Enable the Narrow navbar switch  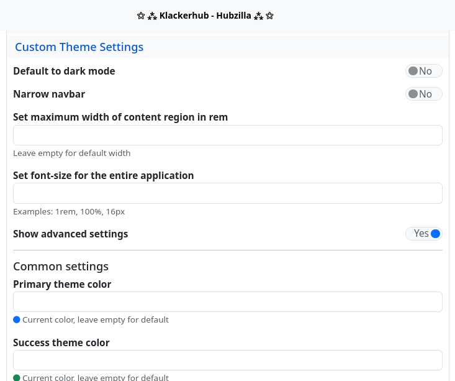423,94
